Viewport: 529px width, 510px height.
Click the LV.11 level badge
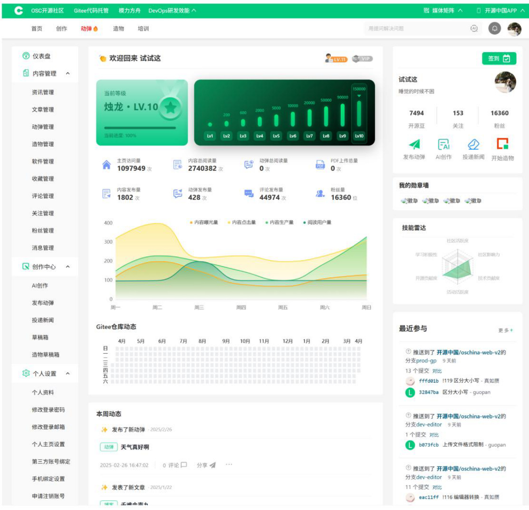[x=336, y=59]
